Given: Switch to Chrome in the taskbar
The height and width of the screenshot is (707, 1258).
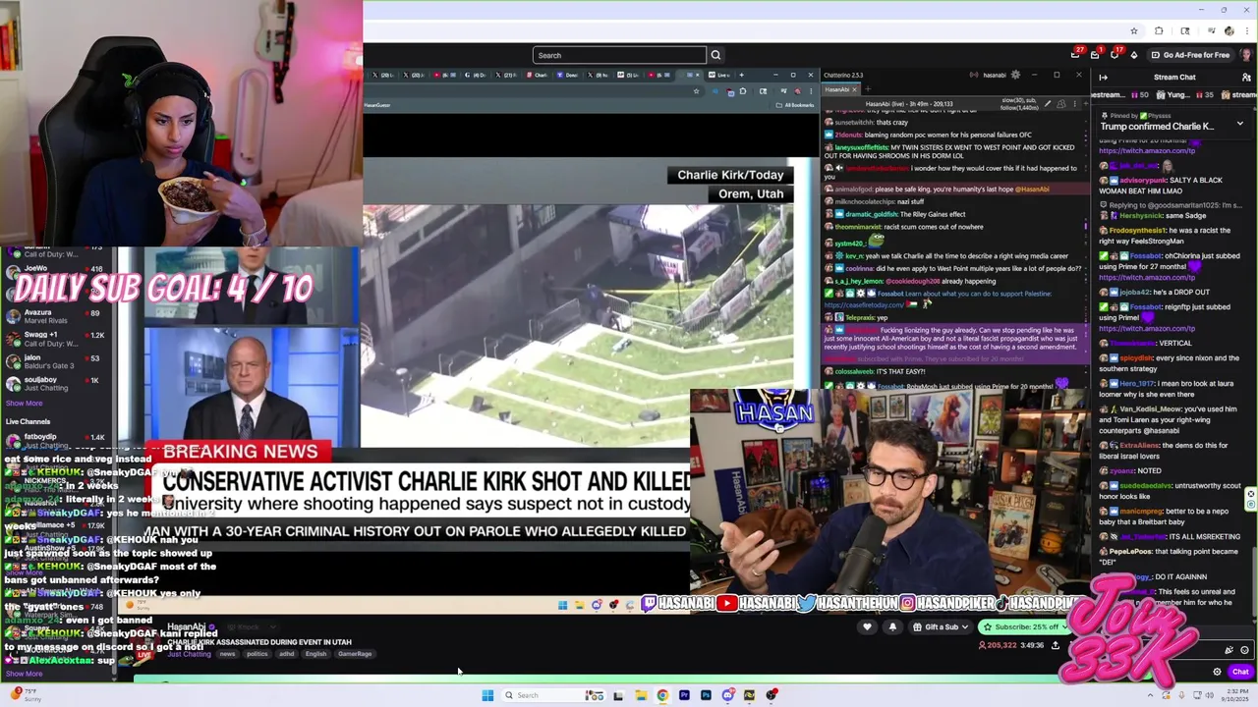Looking at the screenshot, I should click(x=662, y=695).
